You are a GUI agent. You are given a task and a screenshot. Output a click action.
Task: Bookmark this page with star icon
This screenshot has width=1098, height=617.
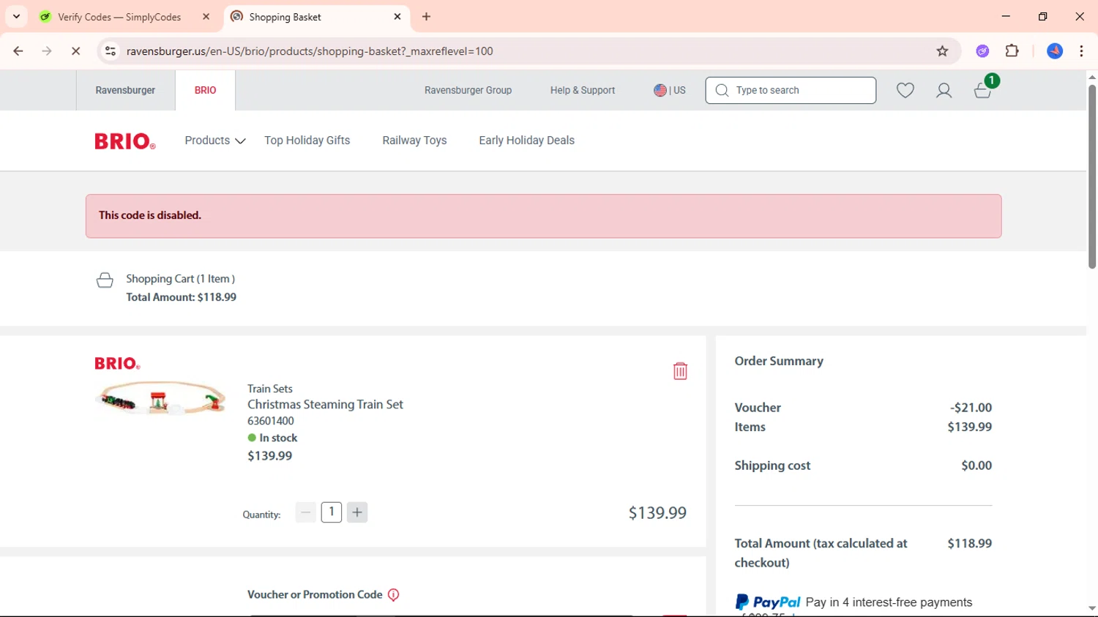click(942, 51)
